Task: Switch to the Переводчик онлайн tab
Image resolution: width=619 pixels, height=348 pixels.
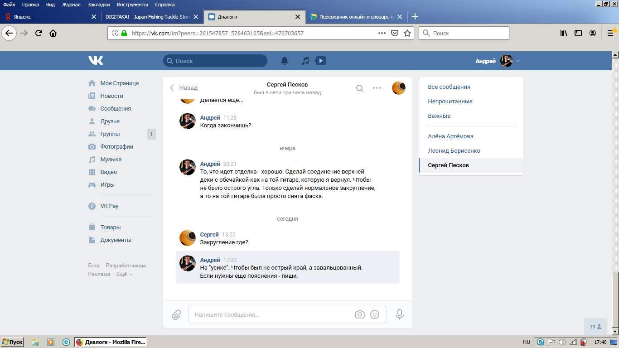Action: coord(356,17)
